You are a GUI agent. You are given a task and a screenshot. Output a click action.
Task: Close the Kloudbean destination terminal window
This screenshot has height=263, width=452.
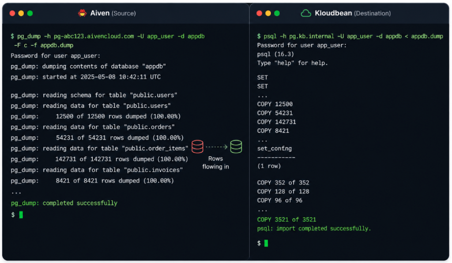pos(259,13)
